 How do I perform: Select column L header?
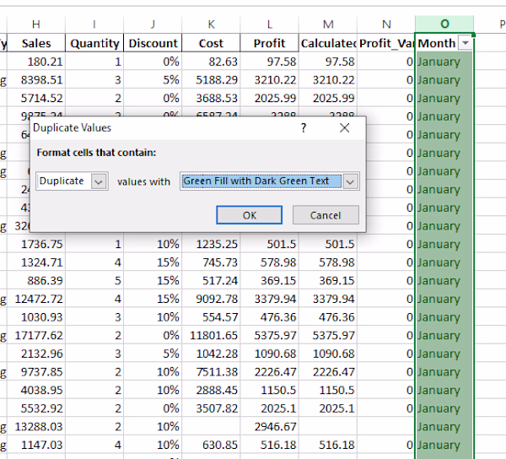[270, 24]
